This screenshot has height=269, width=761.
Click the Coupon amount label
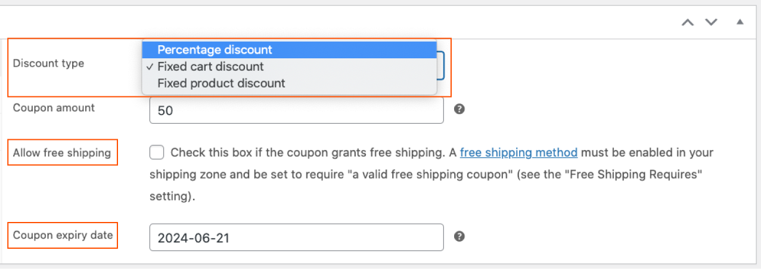pyautogui.click(x=54, y=108)
